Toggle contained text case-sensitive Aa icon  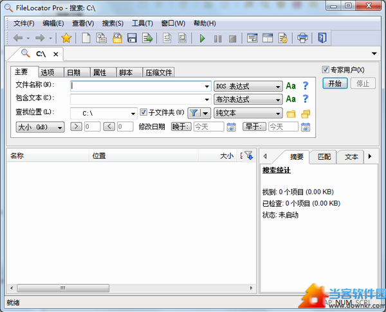coord(291,99)
